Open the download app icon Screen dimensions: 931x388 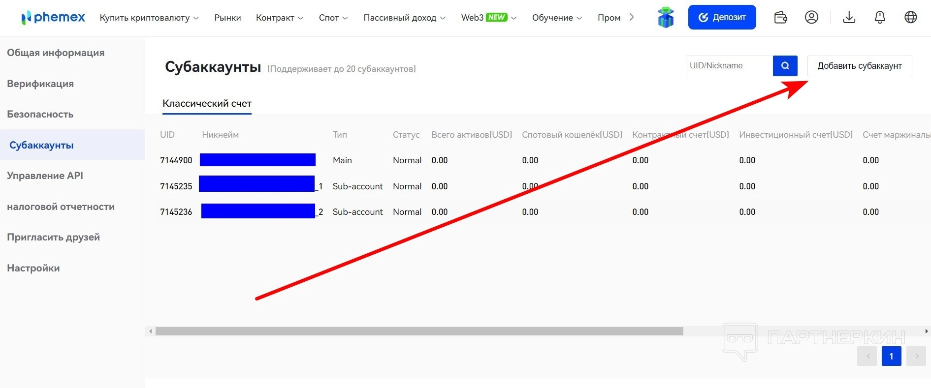[849, 18]
